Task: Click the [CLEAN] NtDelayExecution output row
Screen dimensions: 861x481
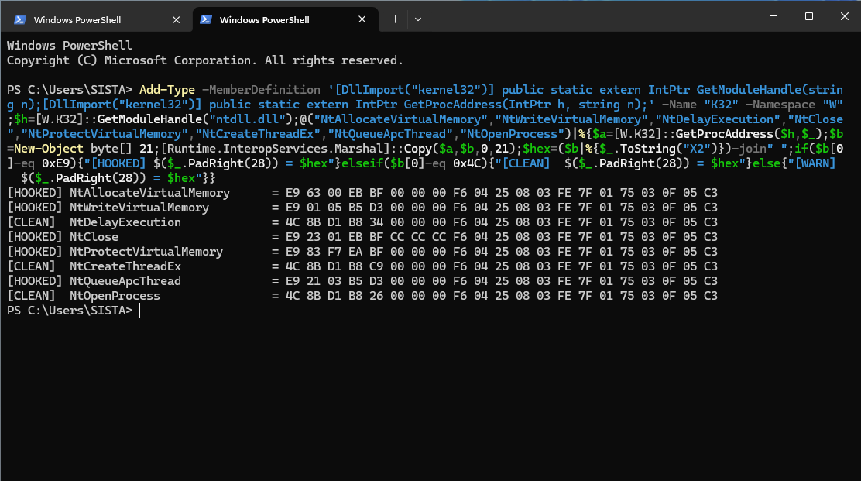Action: [x=362, y=222]
